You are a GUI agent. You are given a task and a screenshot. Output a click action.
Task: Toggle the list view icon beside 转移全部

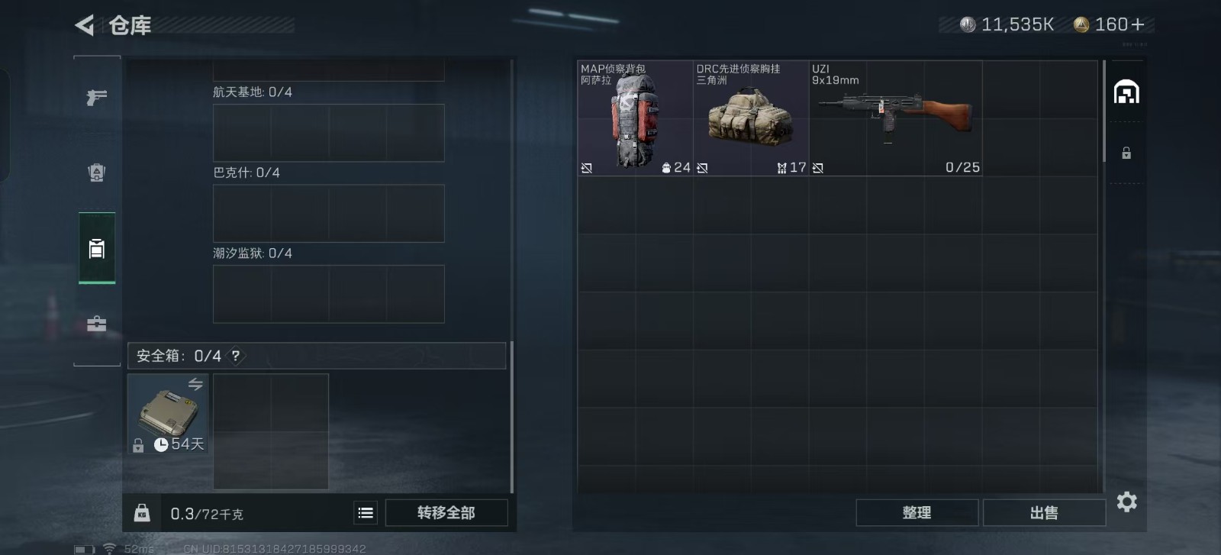(x=366, y=513)
